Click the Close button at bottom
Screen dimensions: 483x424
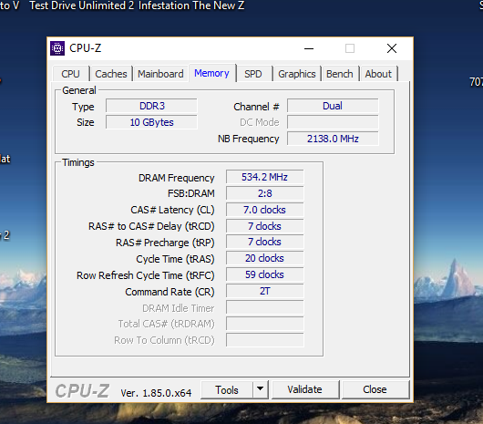(375, 389)
